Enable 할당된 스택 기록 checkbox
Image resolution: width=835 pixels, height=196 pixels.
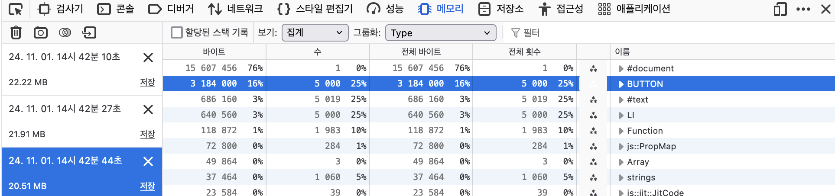tap(176, 32)
